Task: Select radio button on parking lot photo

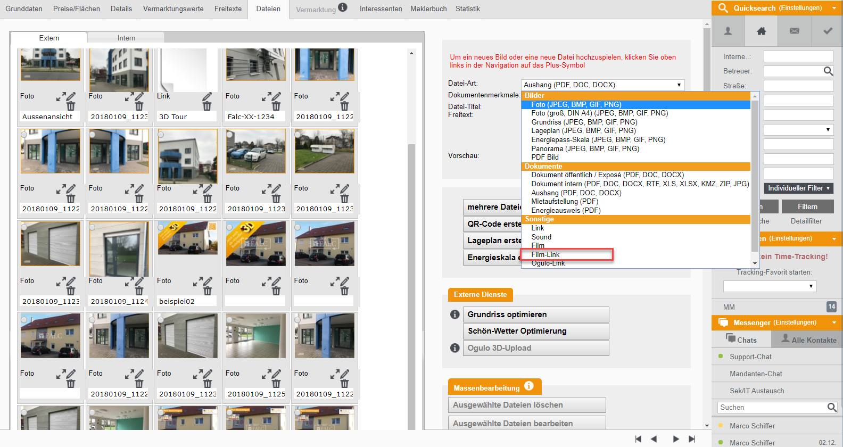Action: (x=229, y=135)
